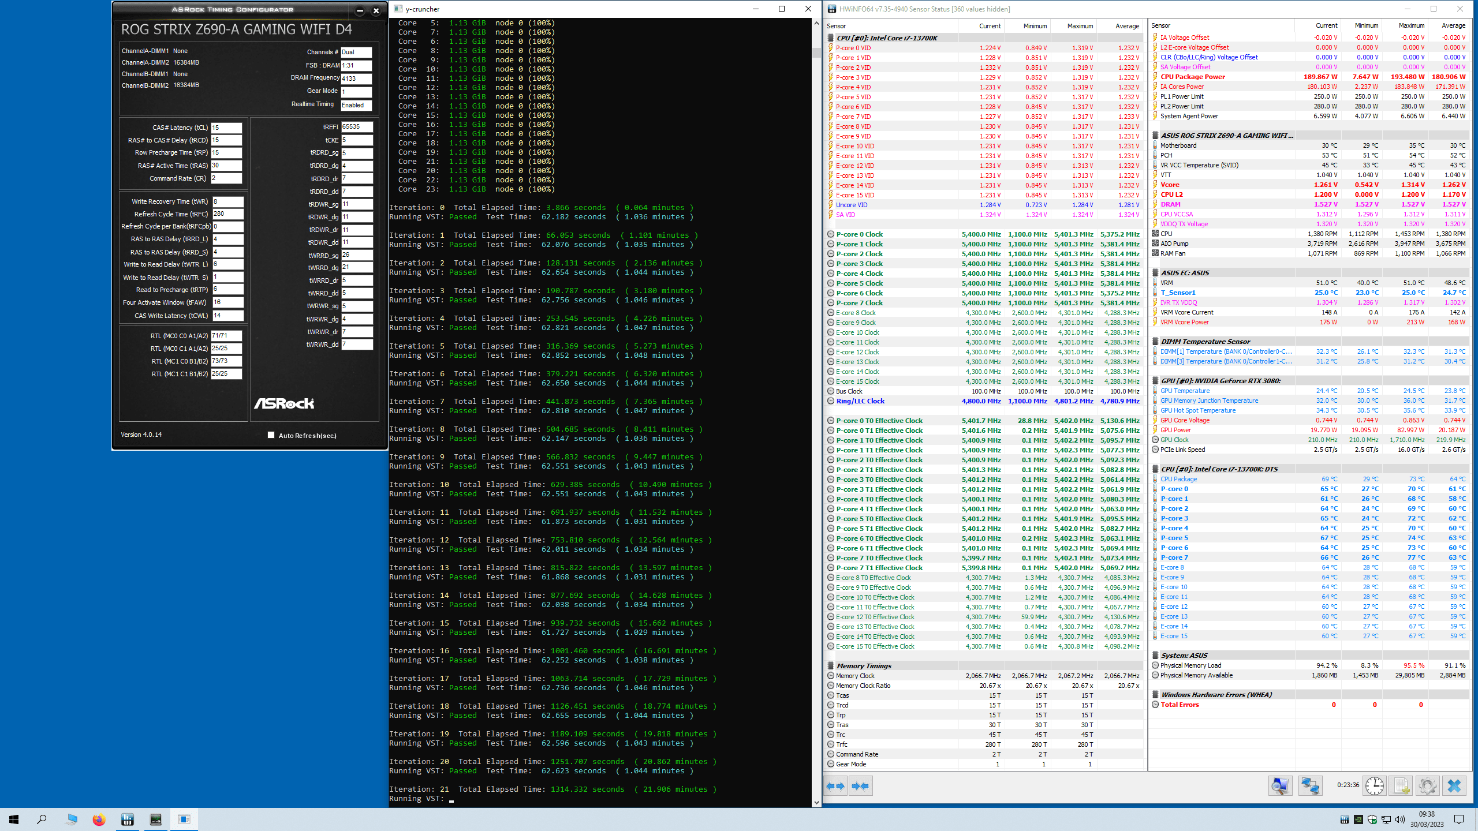Click taskbar clock showing 09:38
Viewport: 1478px width, 831px height.
(x=1427, y=819)
